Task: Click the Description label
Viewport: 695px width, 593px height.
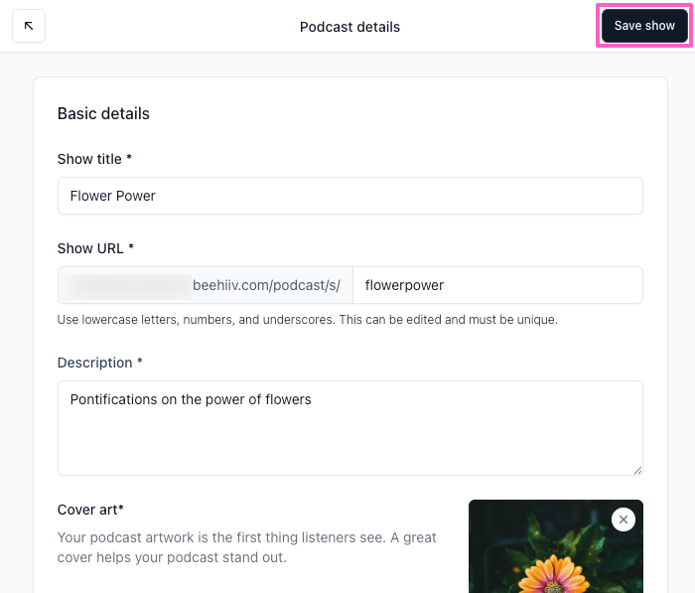Action: (x=95, y=363)
